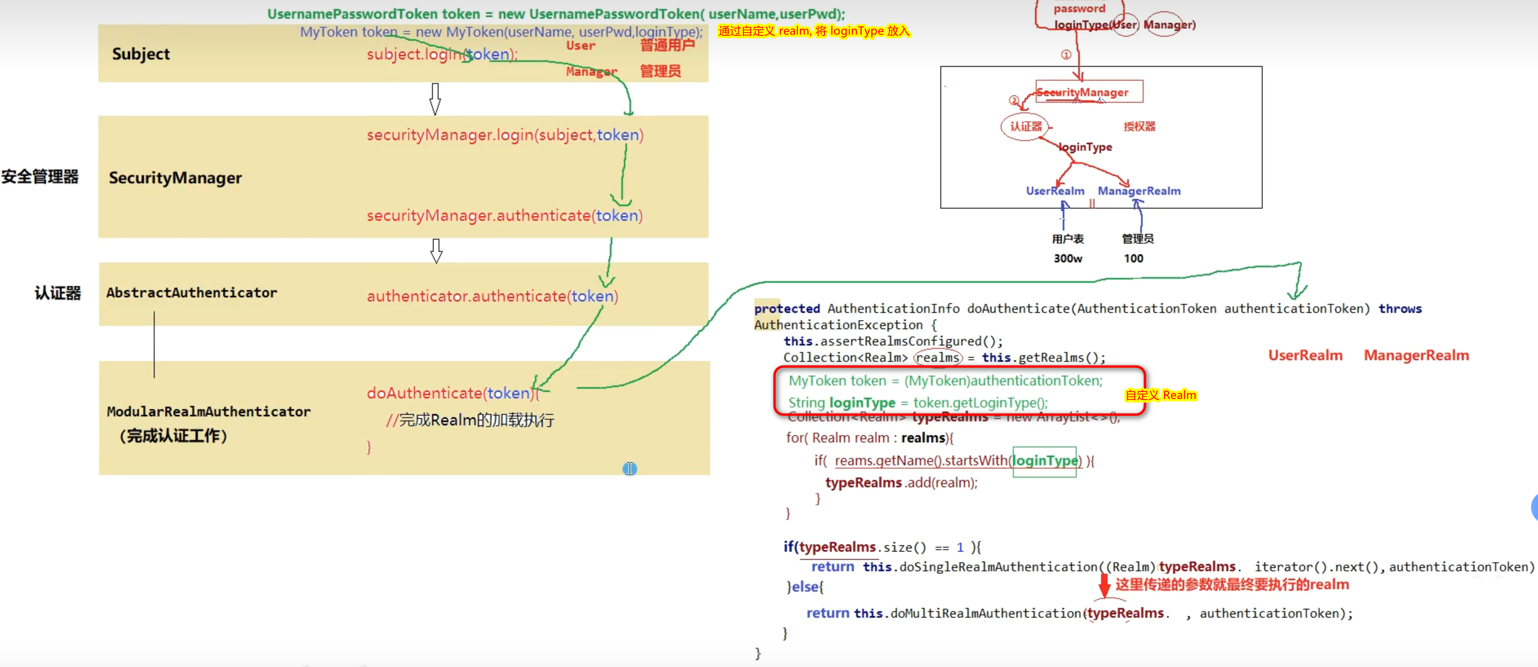The height and width of the screenshot is (667, 1538).
Task: Click 'iterator().next(), authenticationToken)' text
Action: coord(1394,567)
